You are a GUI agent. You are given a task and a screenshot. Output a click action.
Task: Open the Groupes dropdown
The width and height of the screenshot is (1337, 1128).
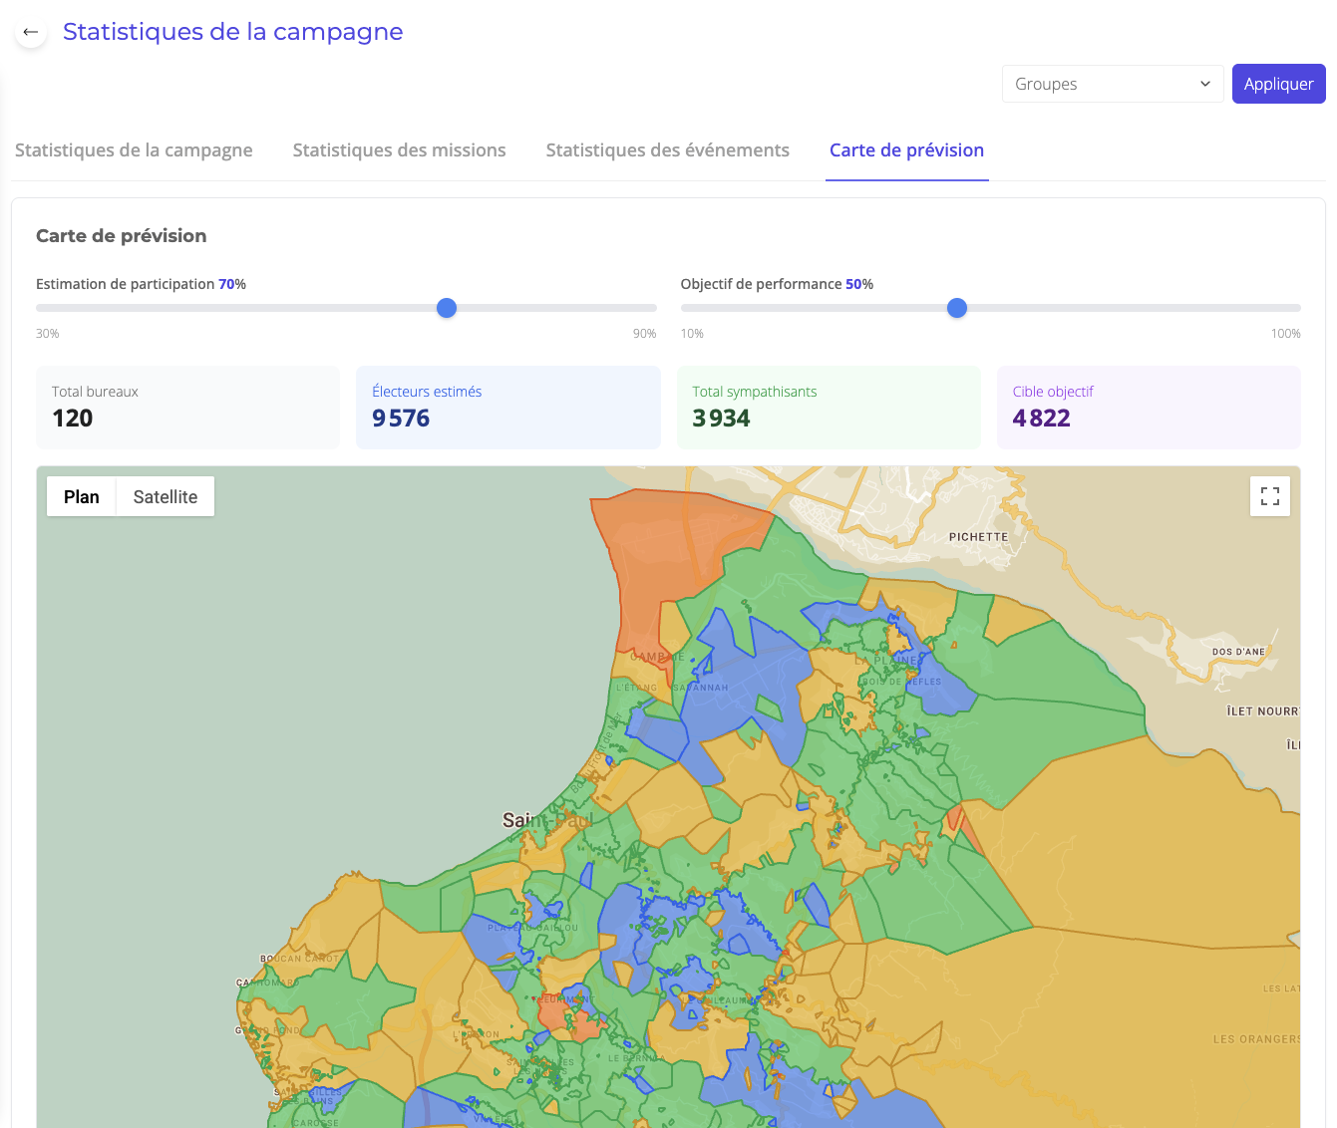1112,84
